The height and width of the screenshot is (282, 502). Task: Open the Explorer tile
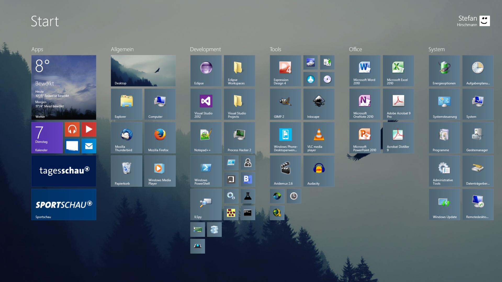pos(126,104)
